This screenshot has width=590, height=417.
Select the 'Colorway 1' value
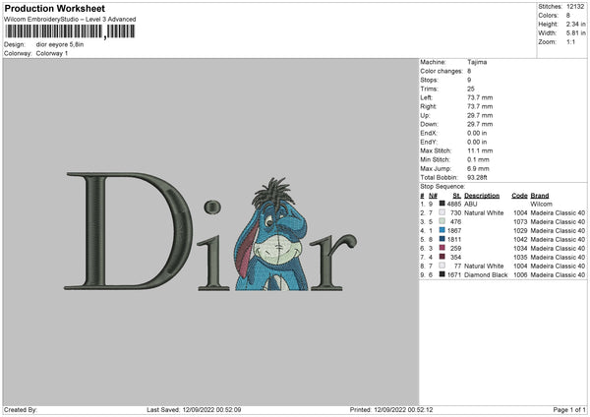click(x=52, y=53)
